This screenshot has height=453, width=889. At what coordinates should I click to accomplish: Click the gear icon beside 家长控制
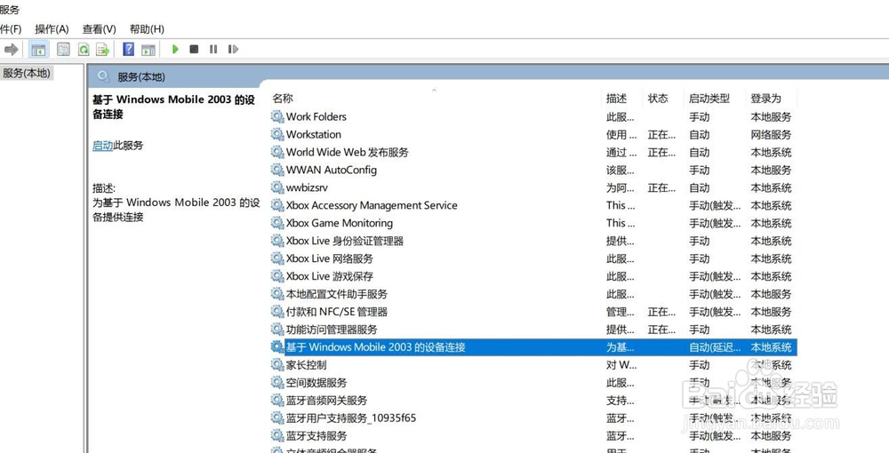point(277,365)
